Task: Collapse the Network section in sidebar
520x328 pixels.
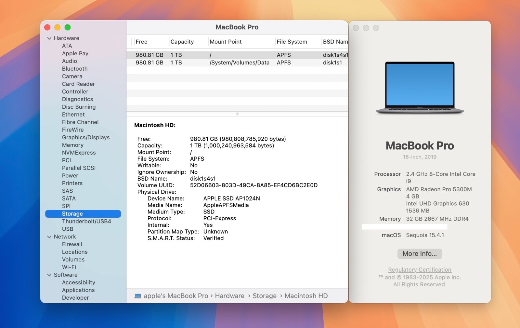Action: (x=49, y=237)
